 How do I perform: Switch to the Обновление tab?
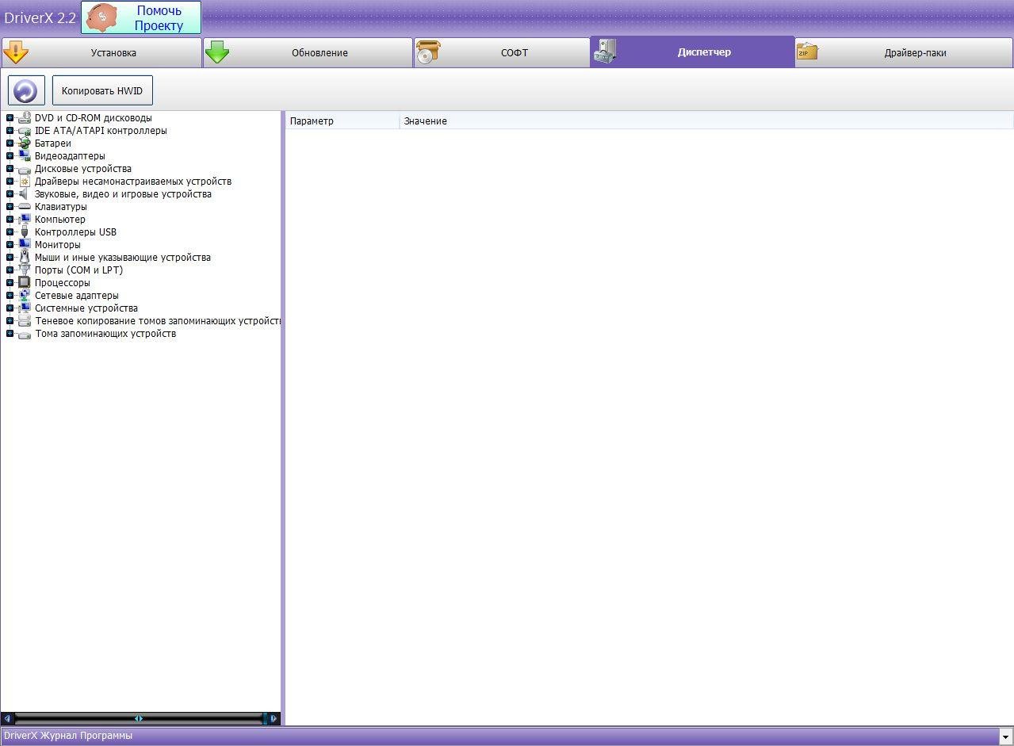pos(308,53)
